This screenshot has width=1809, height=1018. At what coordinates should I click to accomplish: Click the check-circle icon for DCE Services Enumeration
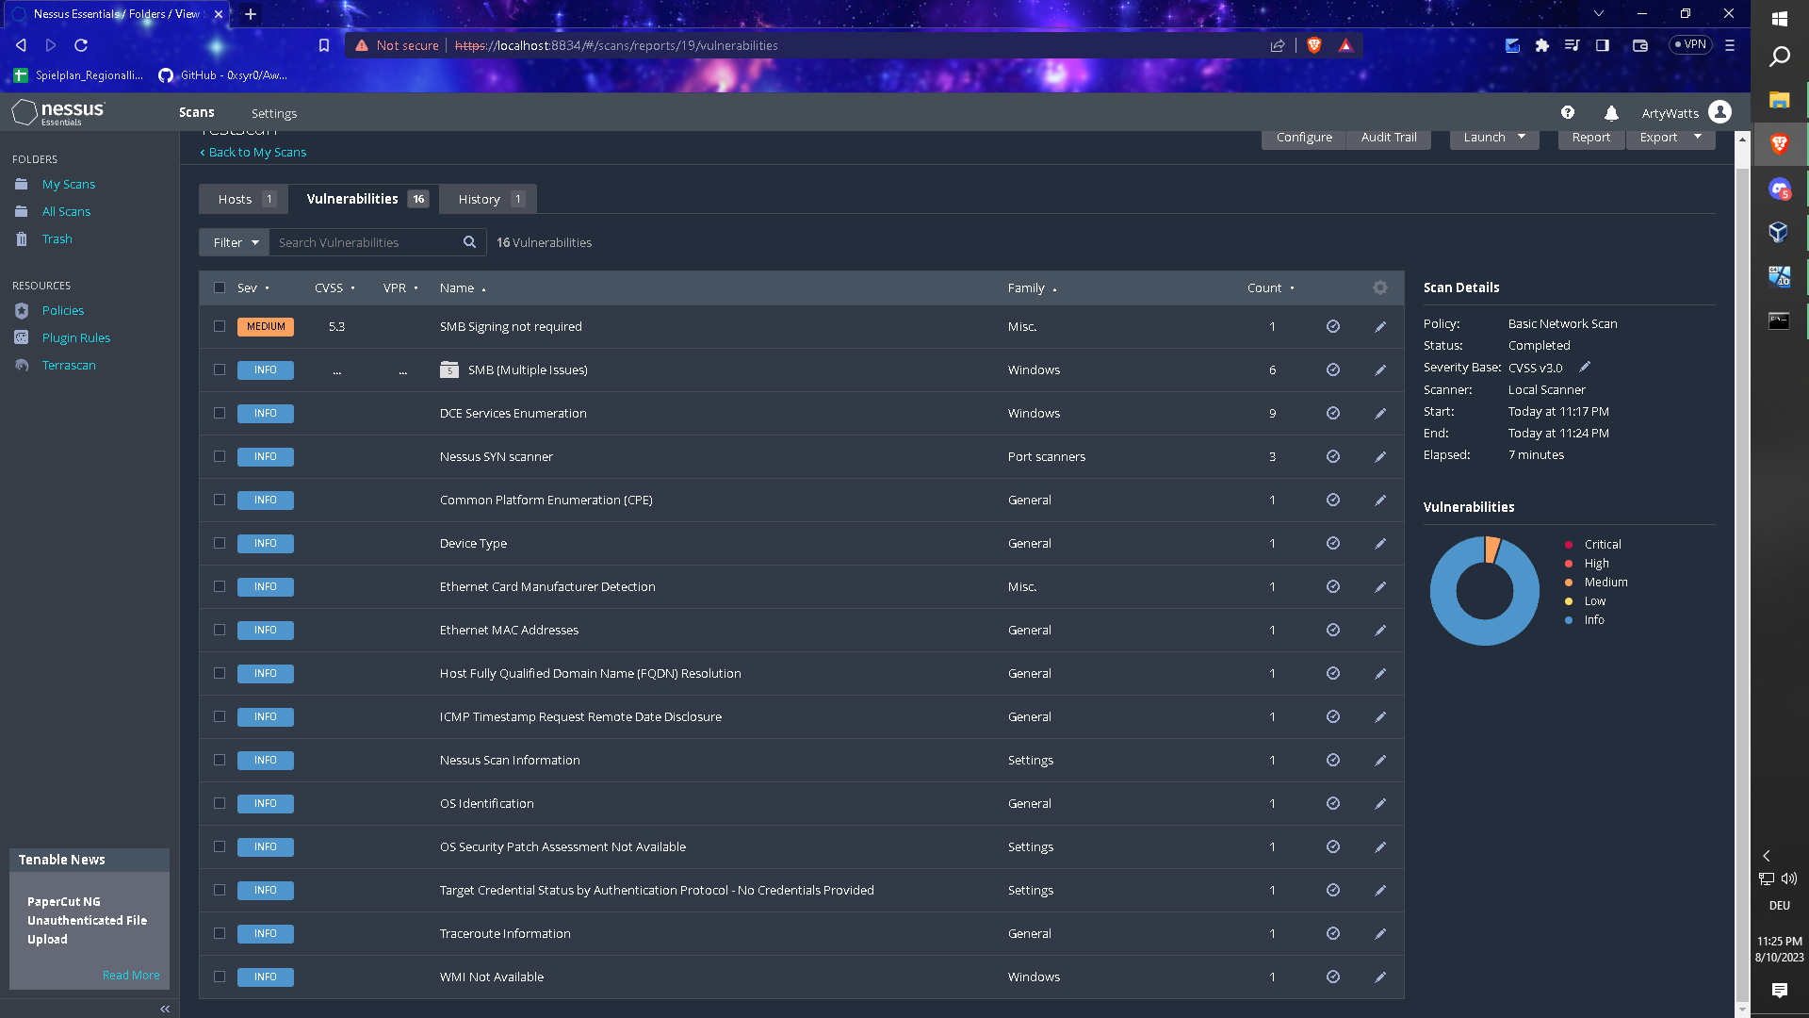point(1332,413)
